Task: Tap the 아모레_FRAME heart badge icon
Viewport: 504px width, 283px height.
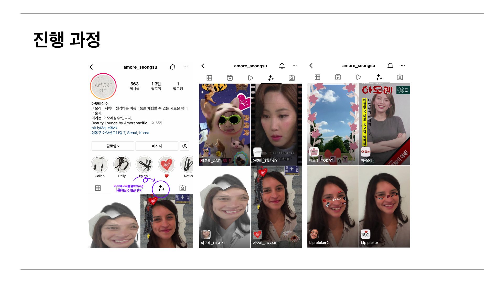Action: (x=258, y=235)
